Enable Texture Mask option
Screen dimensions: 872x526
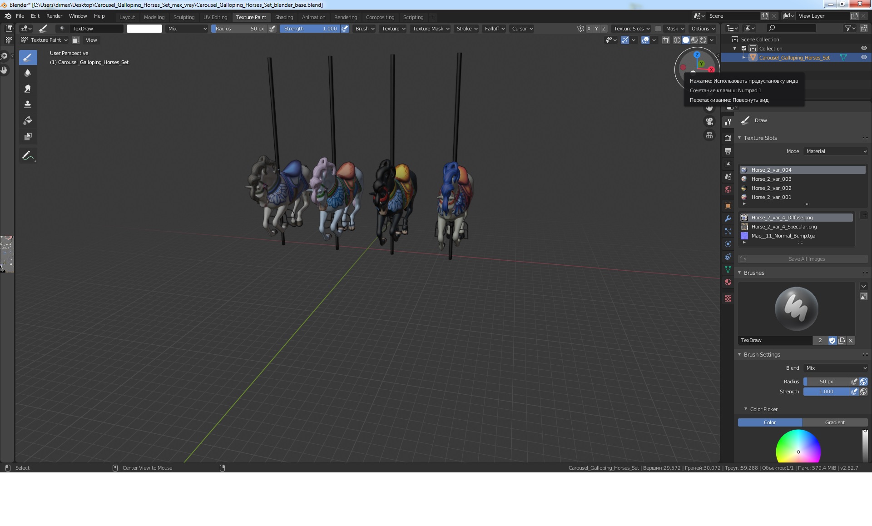(x=431, y=28)
